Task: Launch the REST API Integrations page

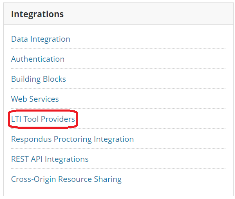Action: [50, 159]
